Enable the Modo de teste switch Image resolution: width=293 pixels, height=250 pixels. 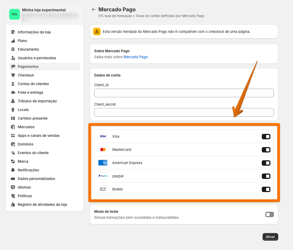point(269,214)
